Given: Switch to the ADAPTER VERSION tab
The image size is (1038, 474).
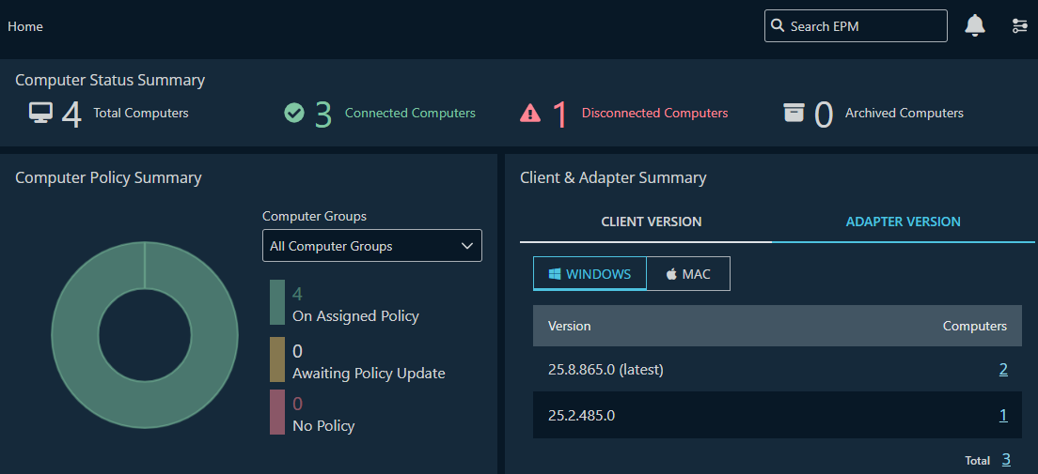Looking at the screenshot, I should pos(903,222).
